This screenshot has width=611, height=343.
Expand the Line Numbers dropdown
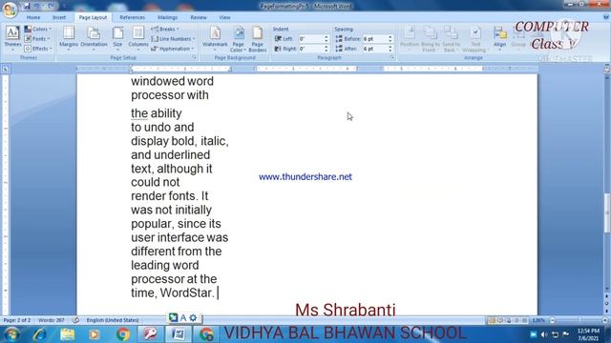pos(173,39)
